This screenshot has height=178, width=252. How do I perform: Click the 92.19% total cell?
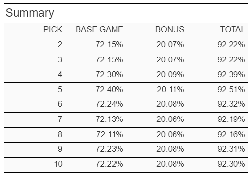click(217, 120)
